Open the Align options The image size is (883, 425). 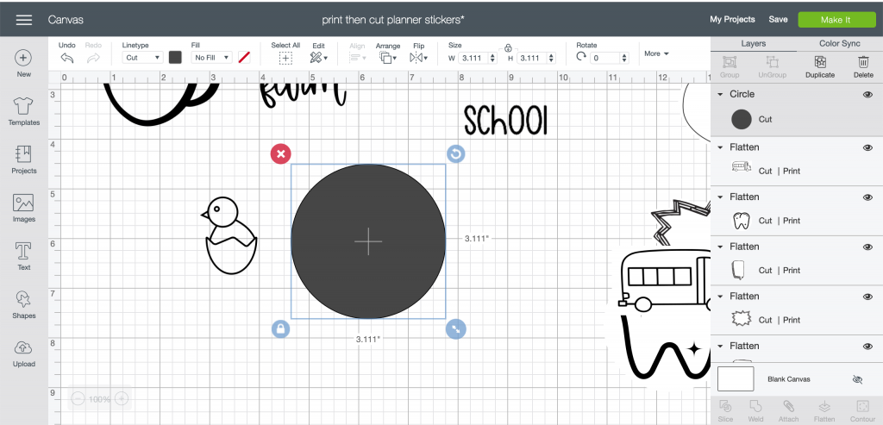357,58
